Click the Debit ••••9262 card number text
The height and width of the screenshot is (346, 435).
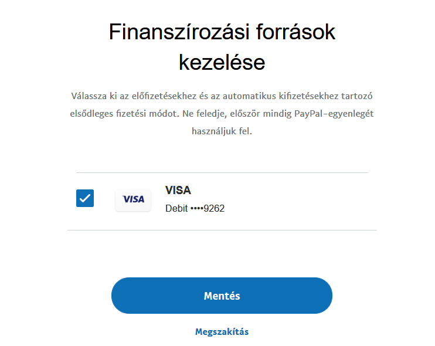(195, 208)
